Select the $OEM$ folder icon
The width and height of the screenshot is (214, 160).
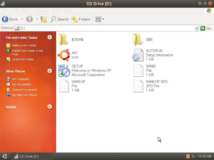(63, 39)
